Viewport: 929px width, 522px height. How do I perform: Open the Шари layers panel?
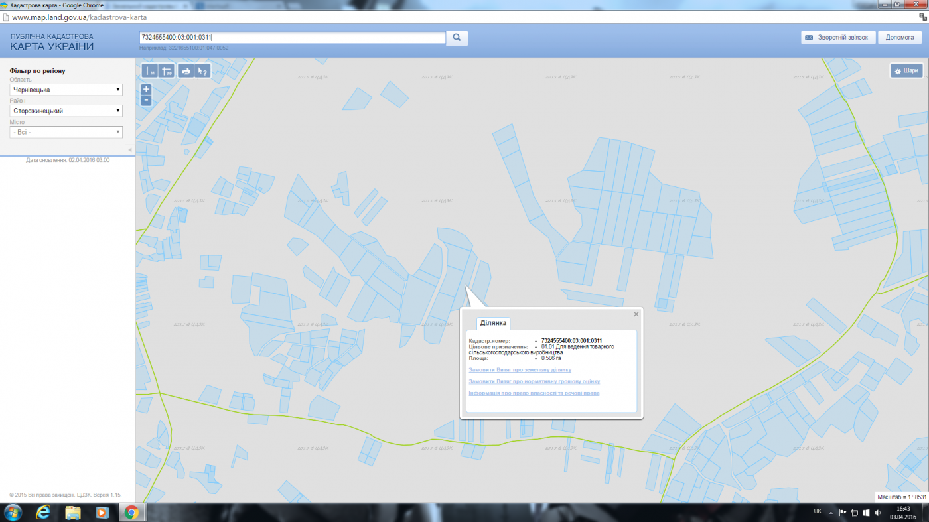[x=906, y=71]
